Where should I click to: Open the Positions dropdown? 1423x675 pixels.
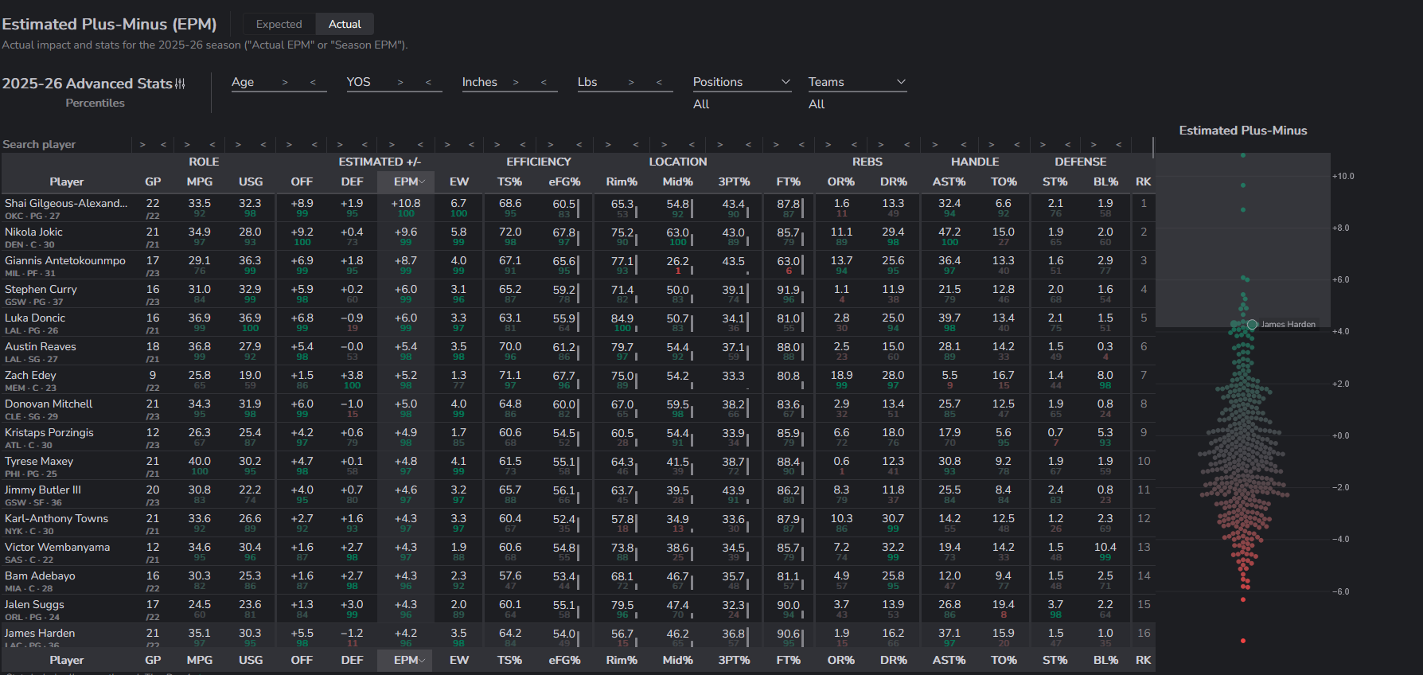[741, 82]
